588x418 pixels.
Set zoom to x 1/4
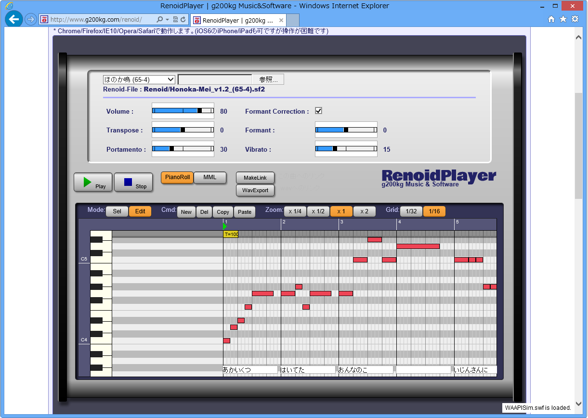[295, 211]
